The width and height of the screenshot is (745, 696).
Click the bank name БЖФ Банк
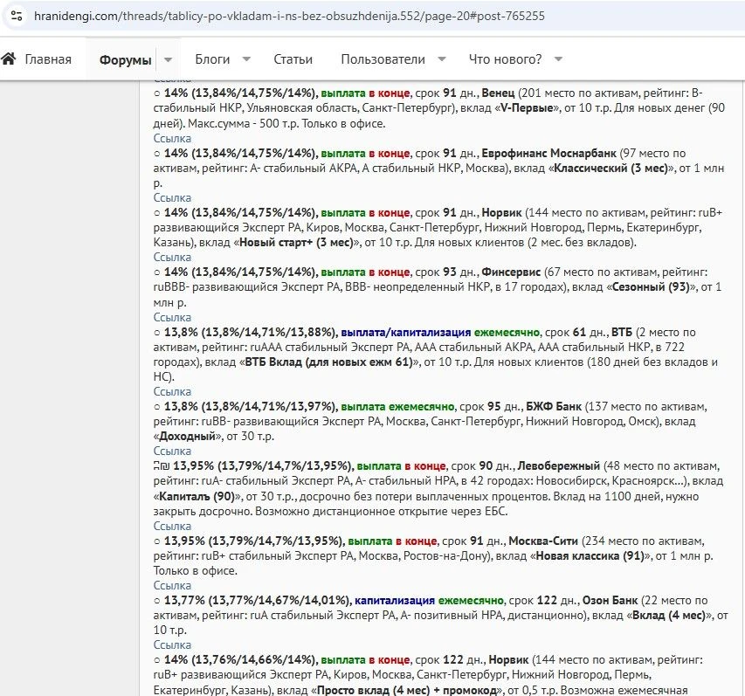pyautogui.click(x=554, y=407)
